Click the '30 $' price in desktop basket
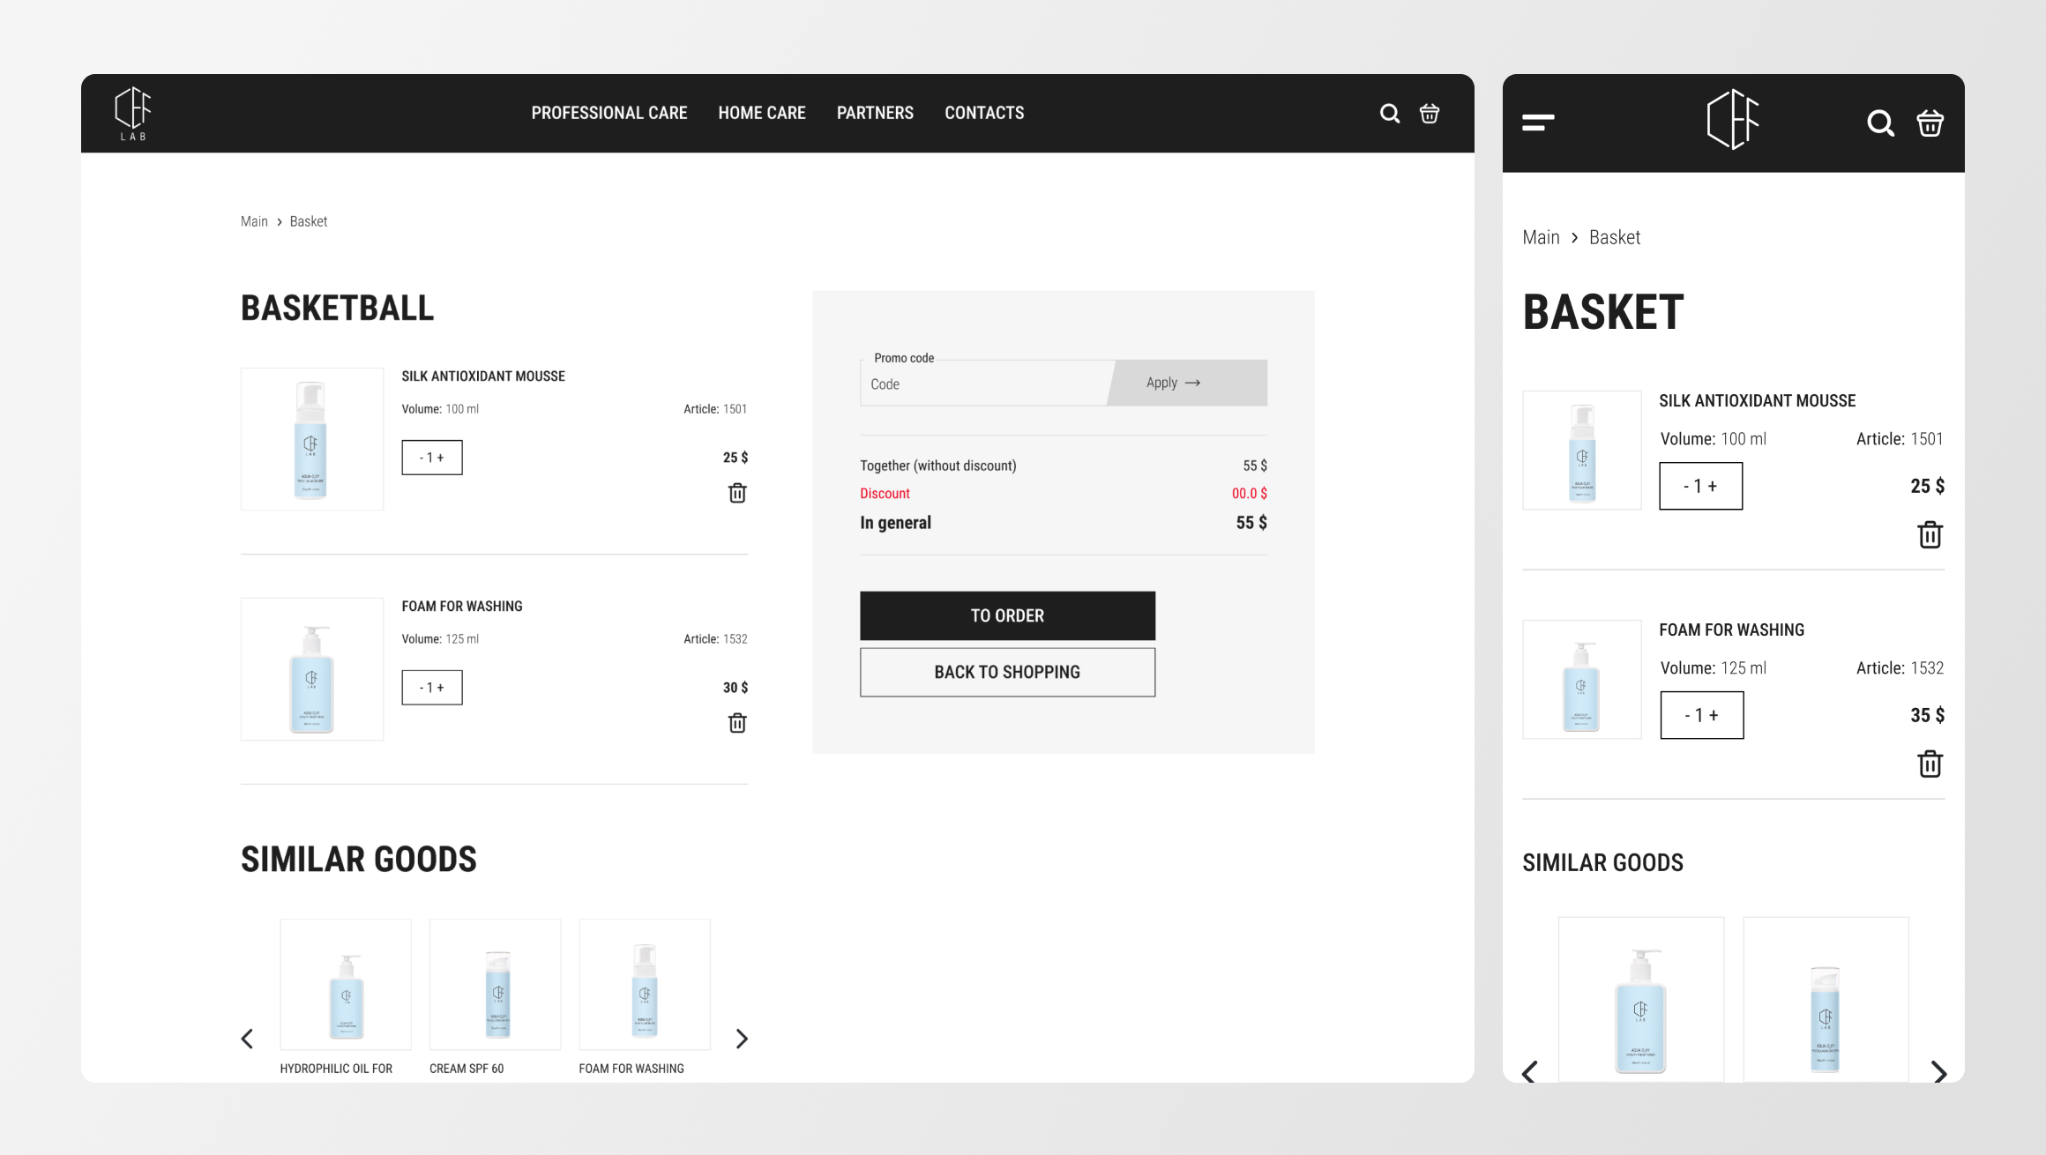The image size is (2046, 1155). (736, 688)
